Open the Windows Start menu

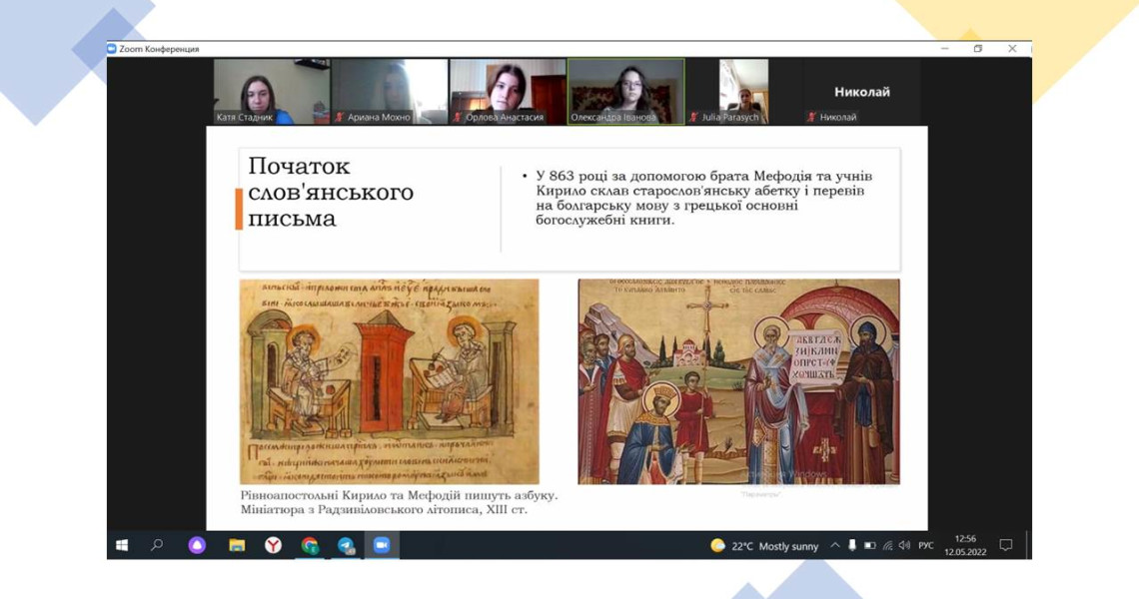click(122, 545)
